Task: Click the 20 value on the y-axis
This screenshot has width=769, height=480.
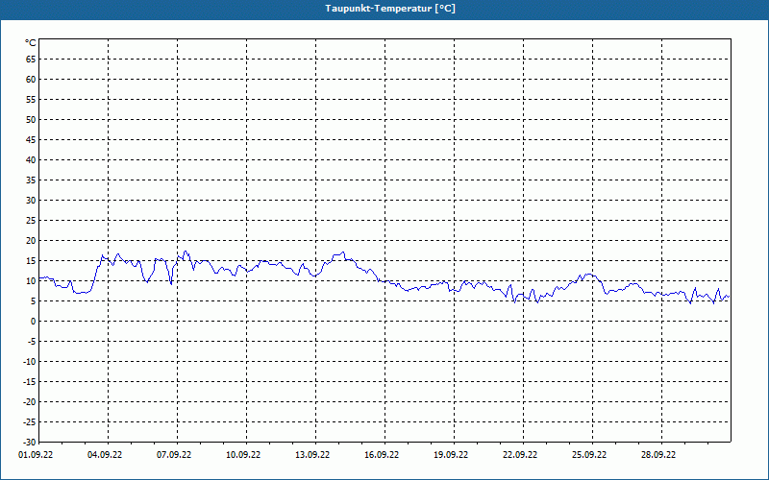Action: coord(31,241)
